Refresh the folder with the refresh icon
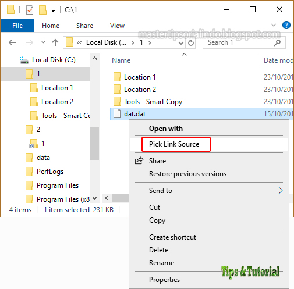294x289 pixels. tap(191, 42)
